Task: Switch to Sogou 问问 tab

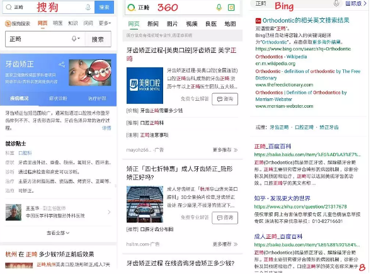Action: 88,23
